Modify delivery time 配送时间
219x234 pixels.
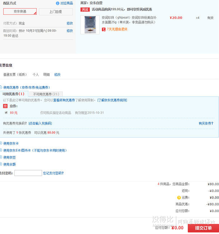click(x=70, y=31)
